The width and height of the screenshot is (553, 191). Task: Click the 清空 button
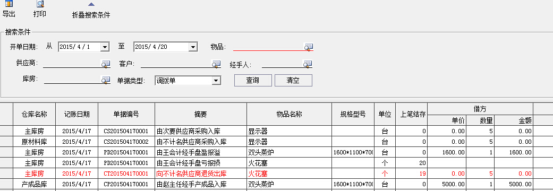293,80
